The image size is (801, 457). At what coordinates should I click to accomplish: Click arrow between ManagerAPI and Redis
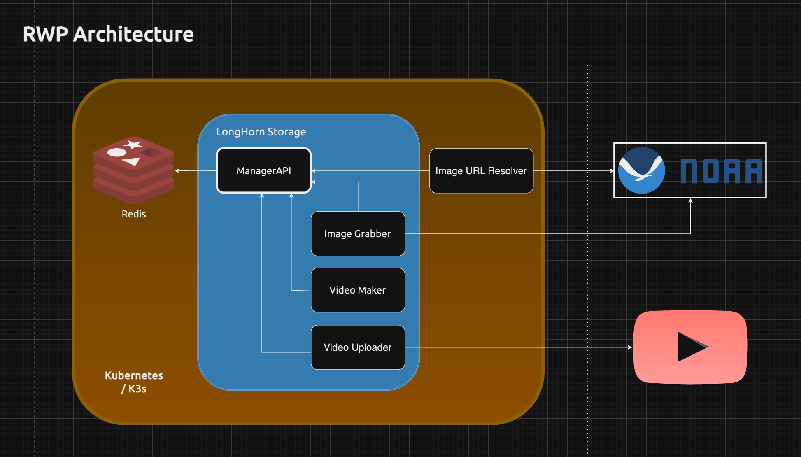pyautogui.click(x=196, y=170)
